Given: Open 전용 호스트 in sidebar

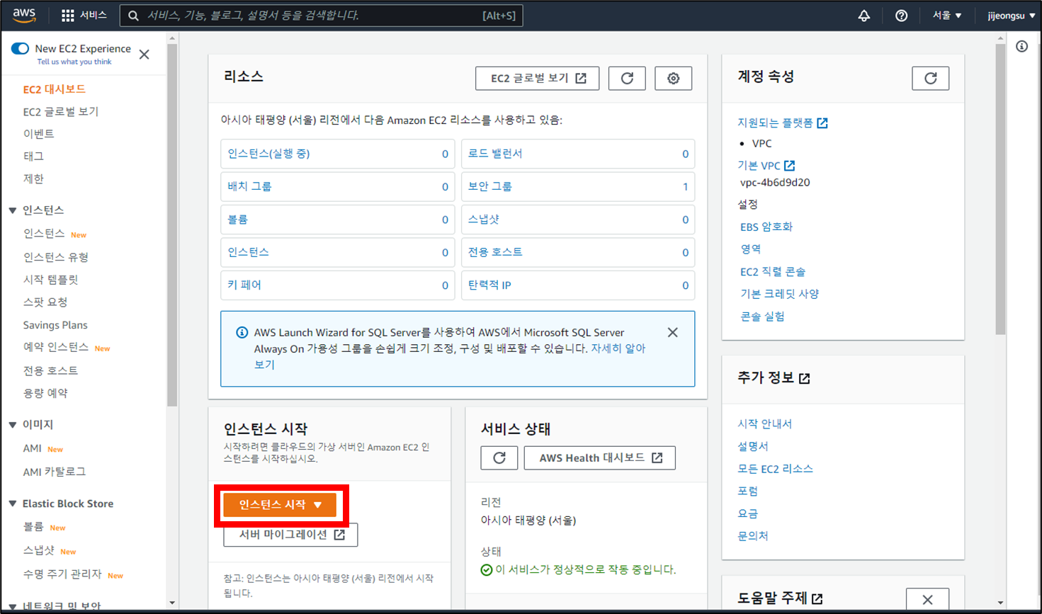Looking at the screenshot, I should [x=50, y=370].
